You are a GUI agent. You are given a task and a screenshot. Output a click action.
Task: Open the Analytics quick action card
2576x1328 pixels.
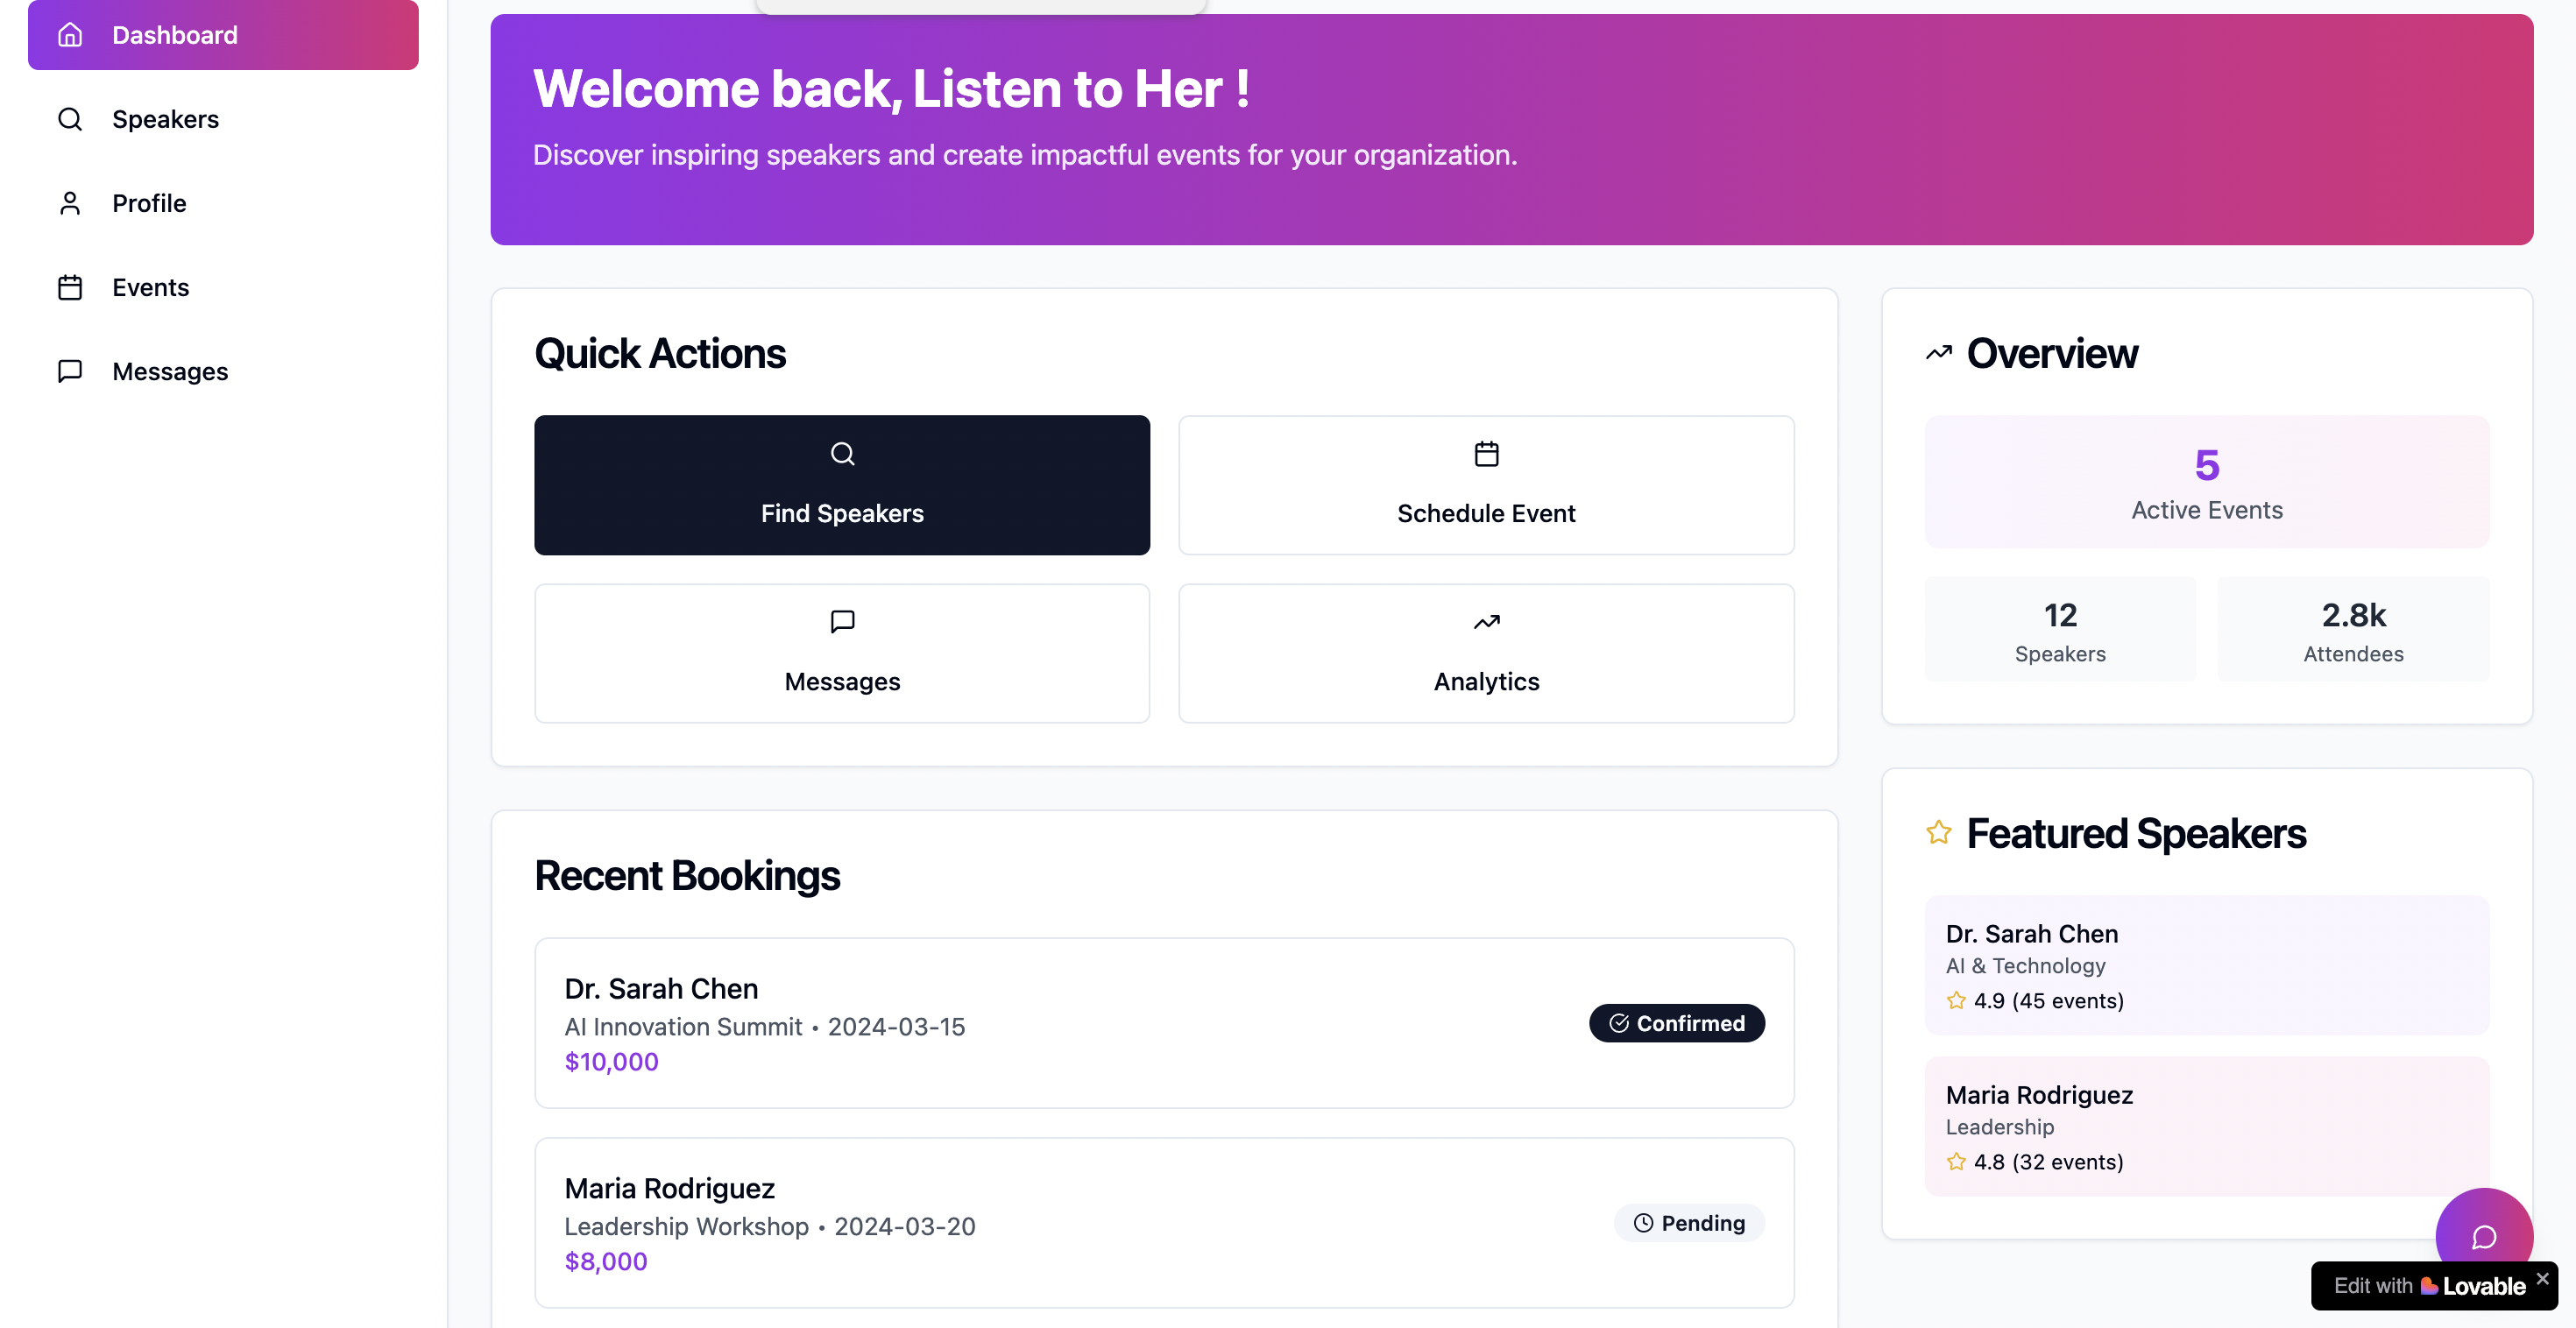point(1486,653)
